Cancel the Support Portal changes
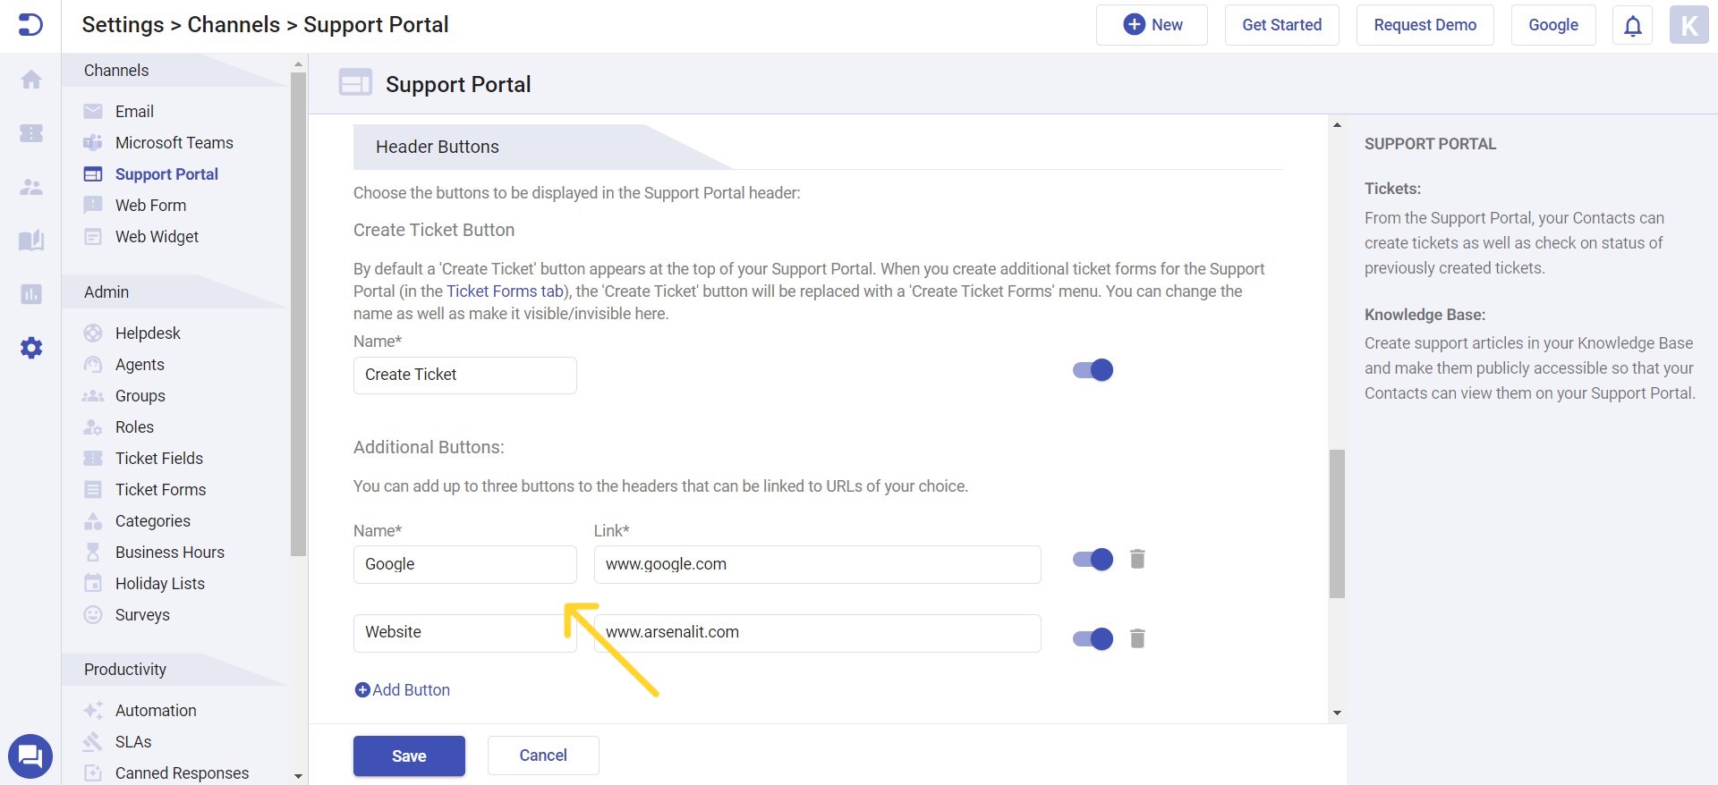 pos(543,755)
